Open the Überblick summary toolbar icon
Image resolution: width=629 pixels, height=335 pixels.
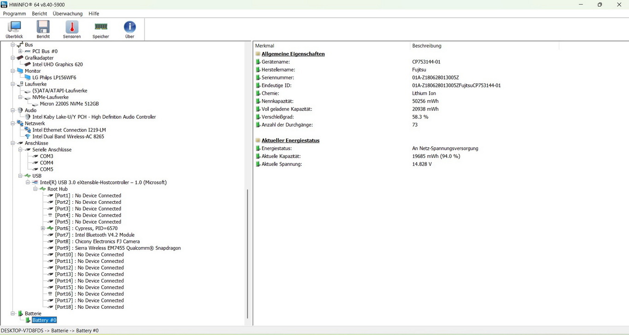(14, 29)
